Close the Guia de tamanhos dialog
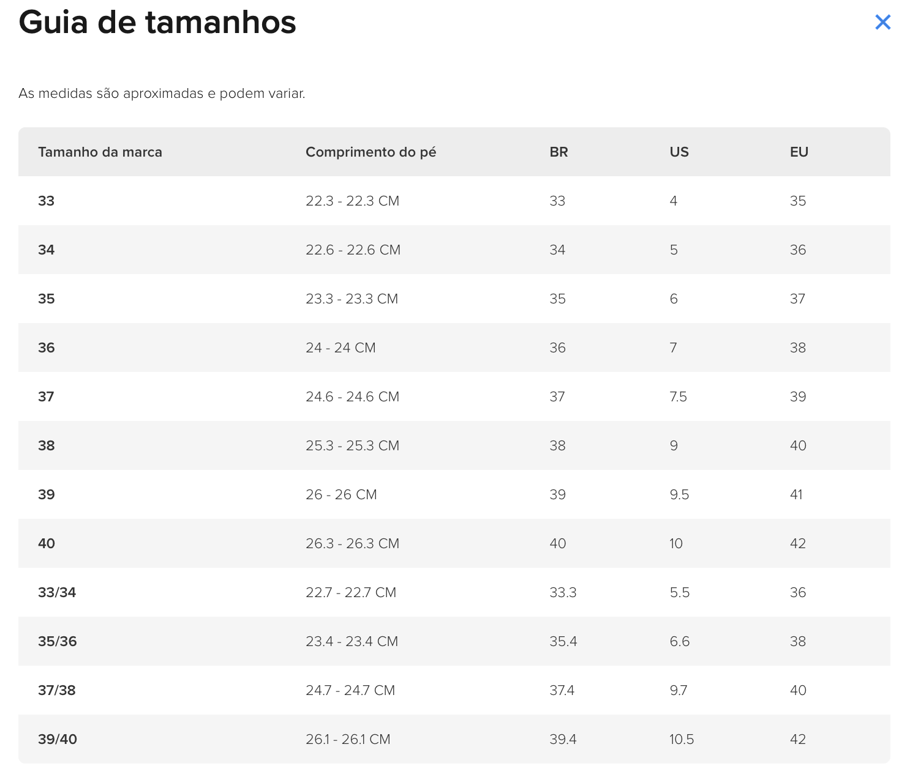 pyautogui.click(x=882, y=23)
